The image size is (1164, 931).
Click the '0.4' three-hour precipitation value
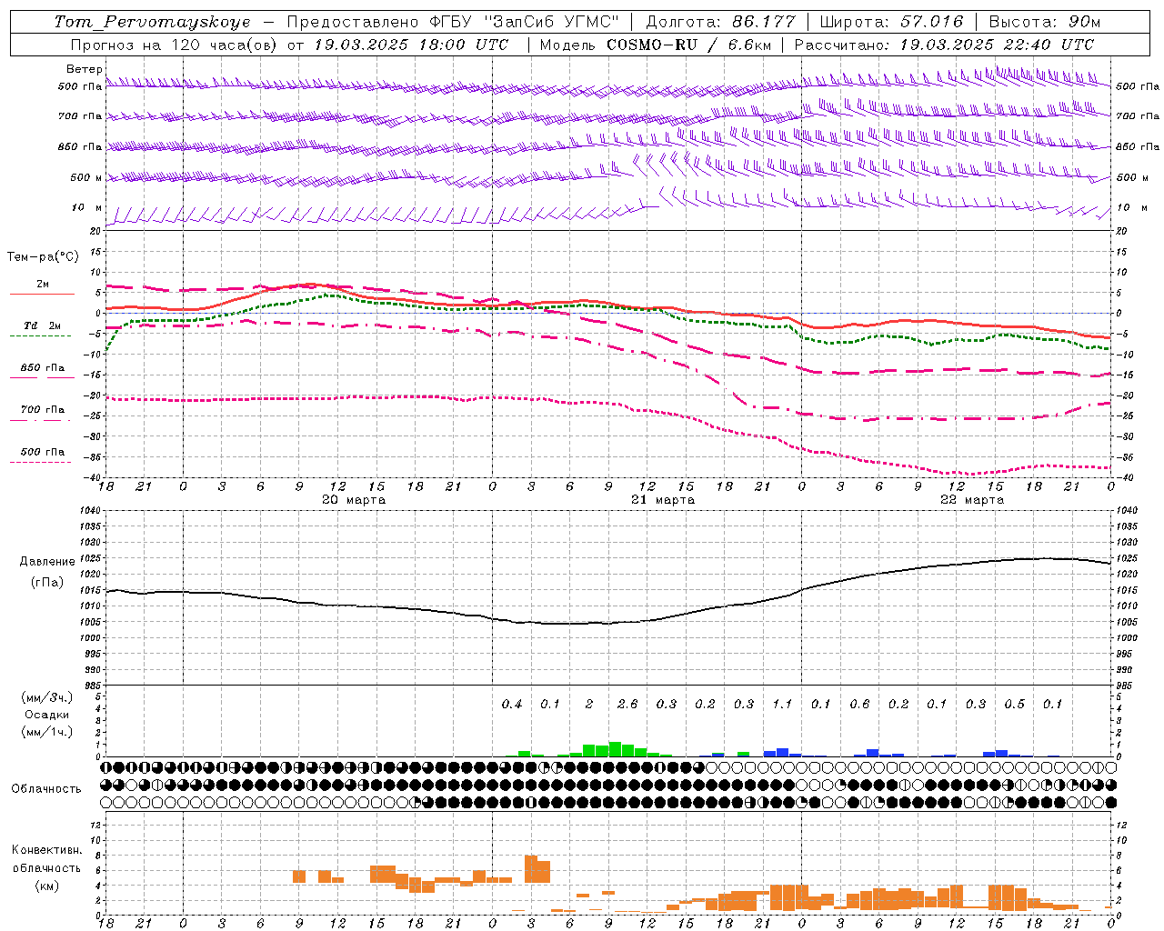[x=512, y=705]
